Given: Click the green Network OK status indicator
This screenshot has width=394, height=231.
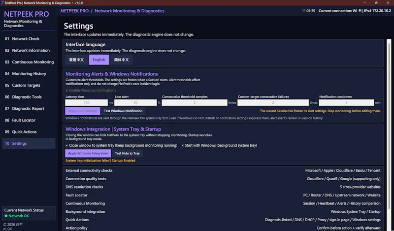Looking at the screenshot, I should click(6, 216).
